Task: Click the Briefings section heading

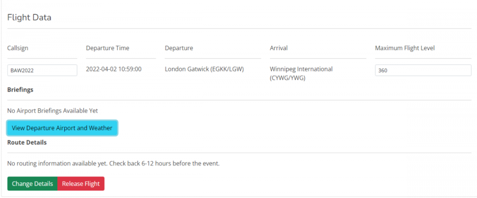Action: [x=20, y=89]
